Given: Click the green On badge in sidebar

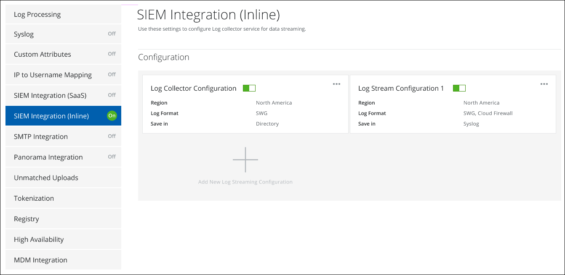Looking at the screenshot, I should (x=112, y=116).
